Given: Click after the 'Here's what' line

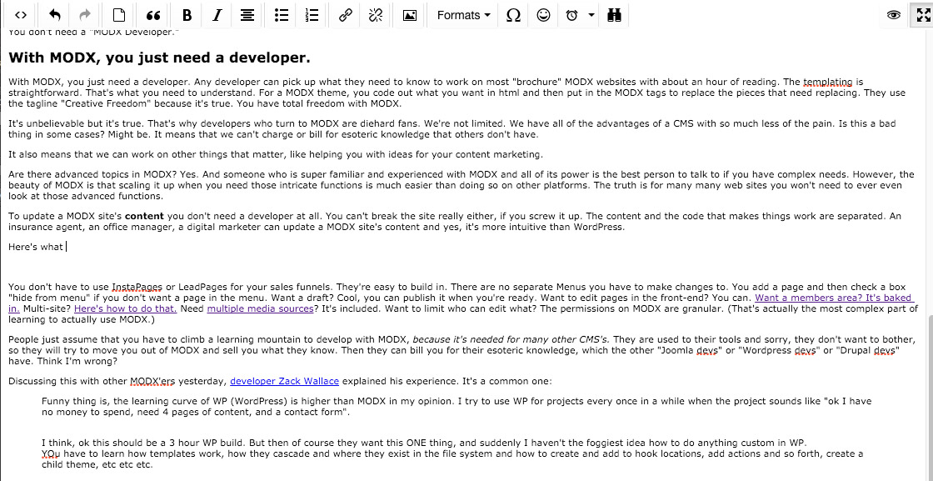Looking at the screenshot, I should tap(67, 247).
